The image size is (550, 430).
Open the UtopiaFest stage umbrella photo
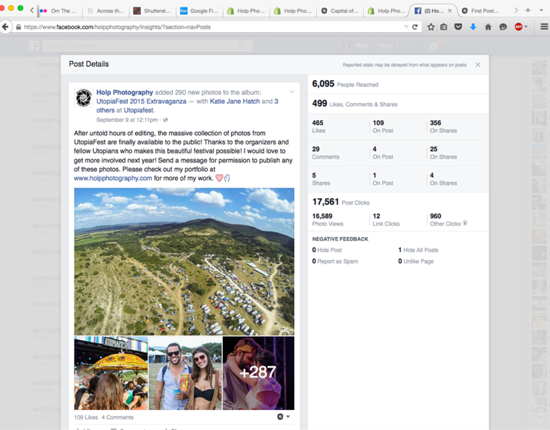(111, 373)
